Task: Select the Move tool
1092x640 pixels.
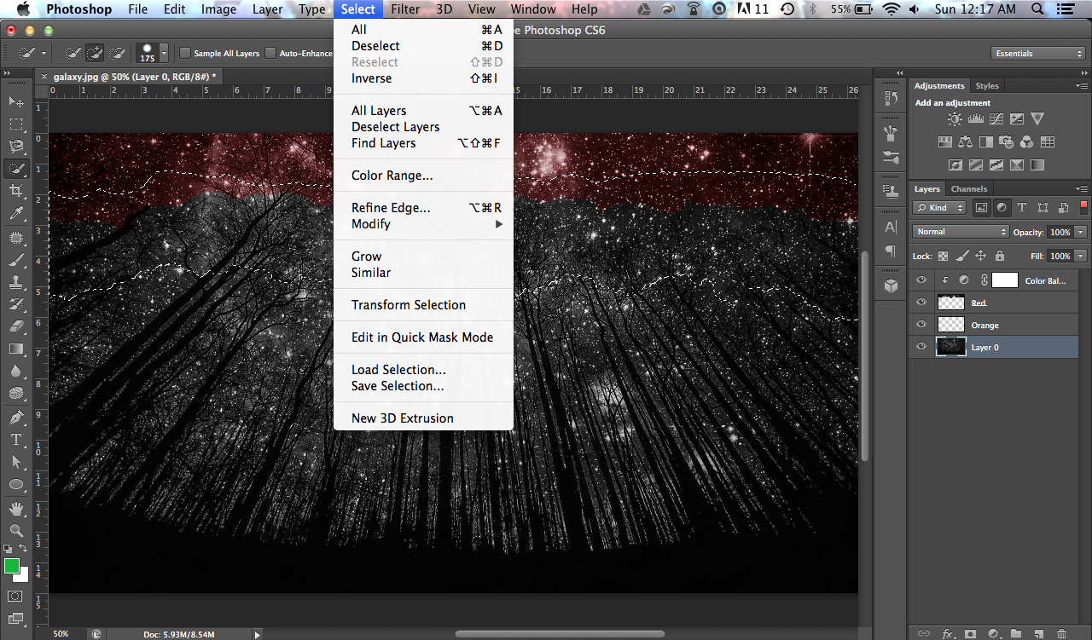Action: 16,102
